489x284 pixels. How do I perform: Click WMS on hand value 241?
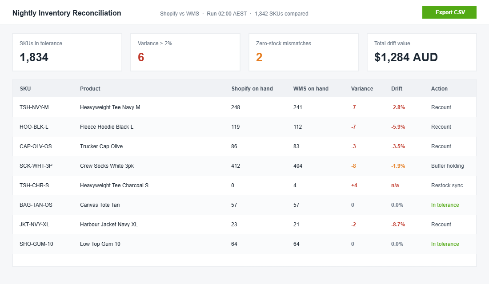point(297,107)
